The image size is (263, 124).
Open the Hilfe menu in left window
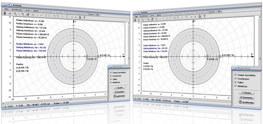(98, 15)
